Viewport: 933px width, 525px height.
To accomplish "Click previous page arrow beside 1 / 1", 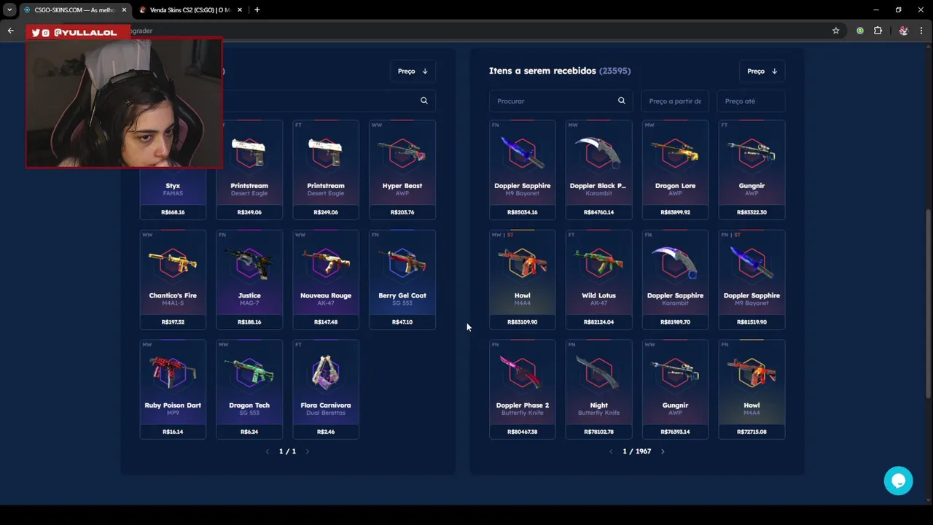I will [268, 451].
